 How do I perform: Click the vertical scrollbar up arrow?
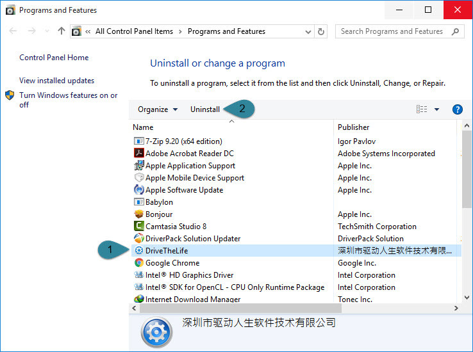(x=467, y=125)
